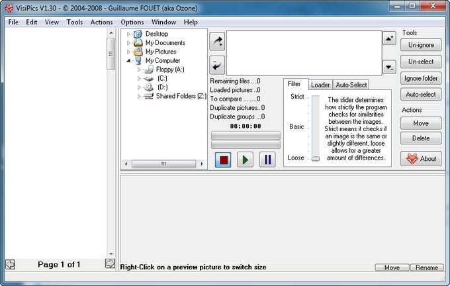Click the My Computer icon
This screenshot has height=286, width=450.
138,61
